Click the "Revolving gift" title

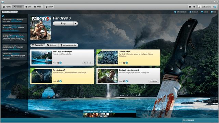pyautogui.click(x=59, y=70)
